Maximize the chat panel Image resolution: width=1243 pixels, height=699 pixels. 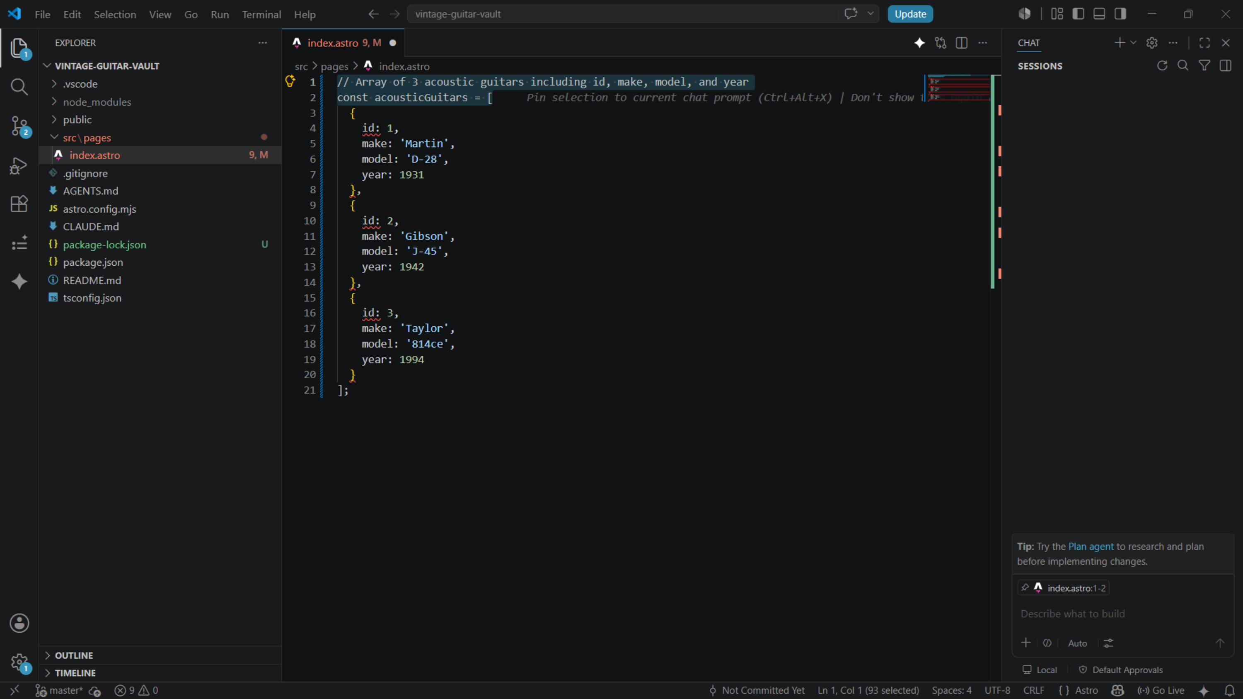click(1204, 43)
